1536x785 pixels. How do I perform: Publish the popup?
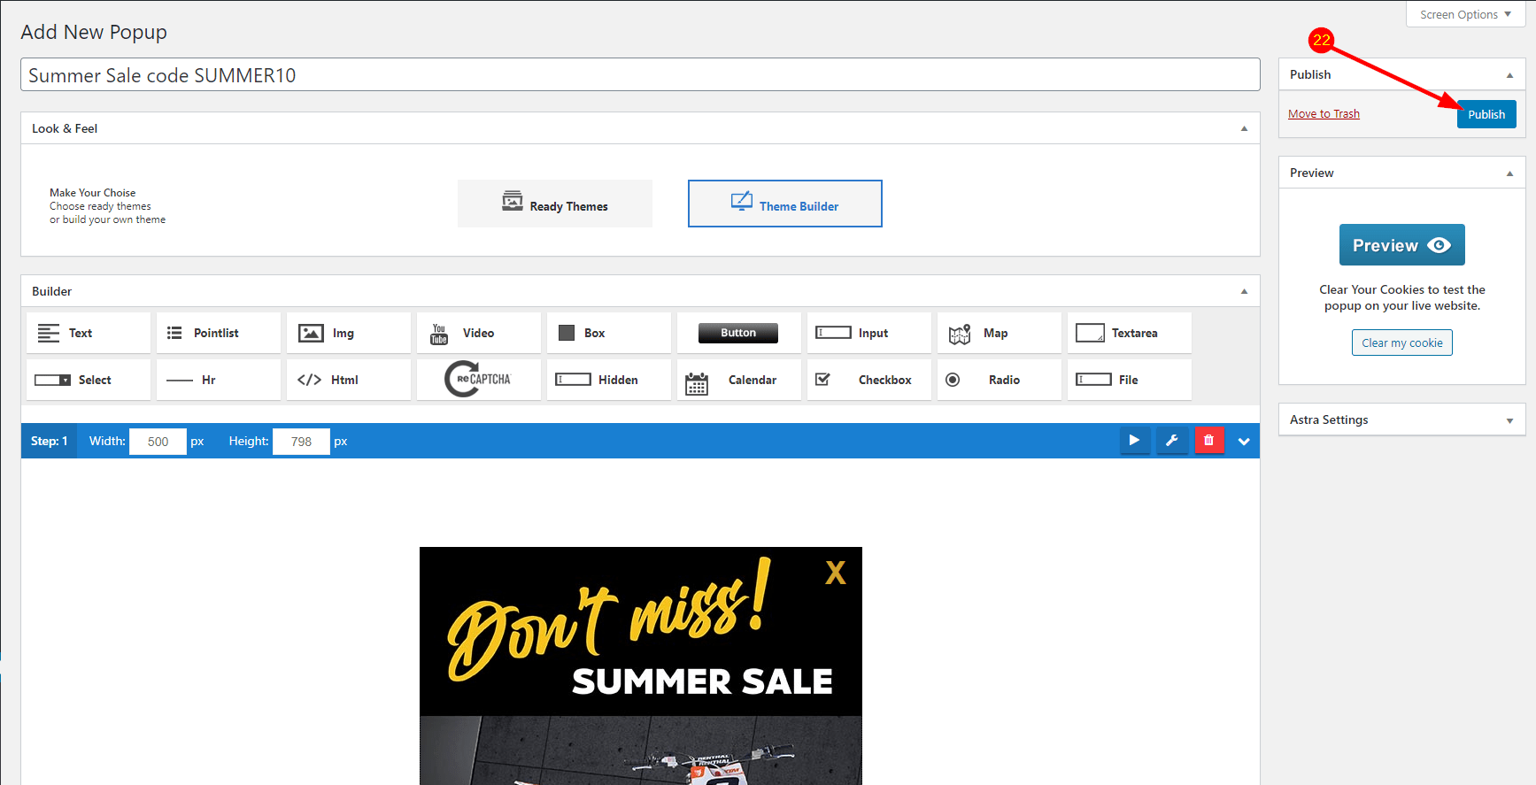[x=1486, y=114]
